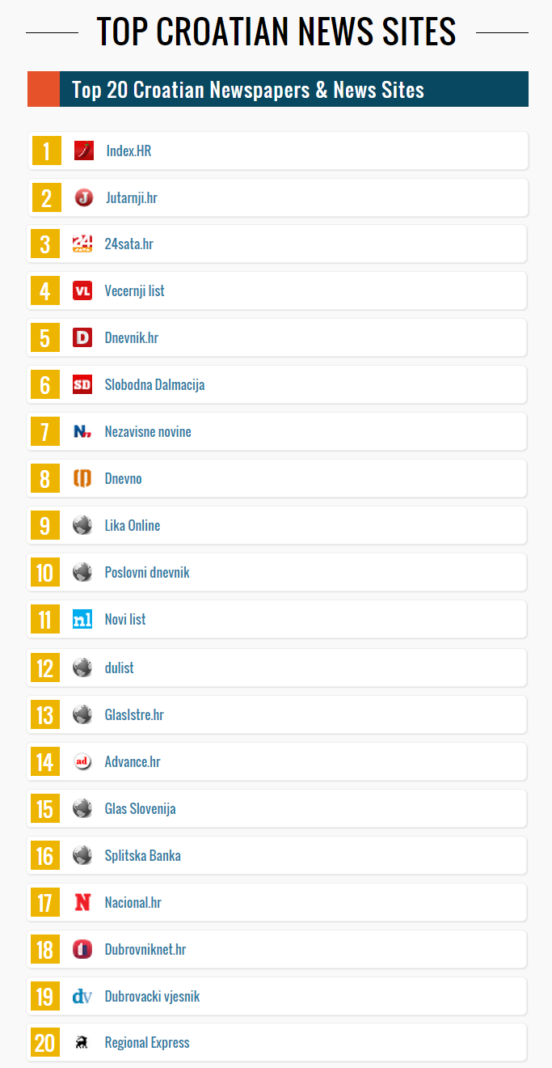Open the Glas Slovenija link
Screen dimensions: 552x1068
(x=140, y=808)
